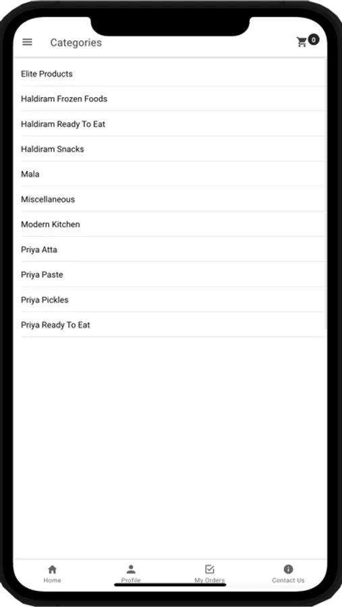Open the Miscellaneous category
Image resolution: width=342 pixels, height=607 pixels.
point(173,200)
